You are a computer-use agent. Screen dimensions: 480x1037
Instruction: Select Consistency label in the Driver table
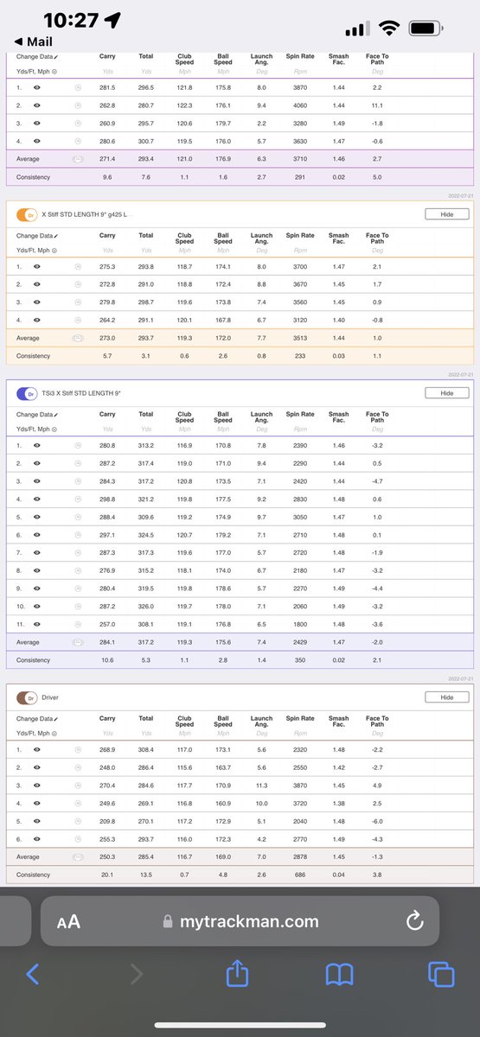pyautogui.click(x=33, y=875)
